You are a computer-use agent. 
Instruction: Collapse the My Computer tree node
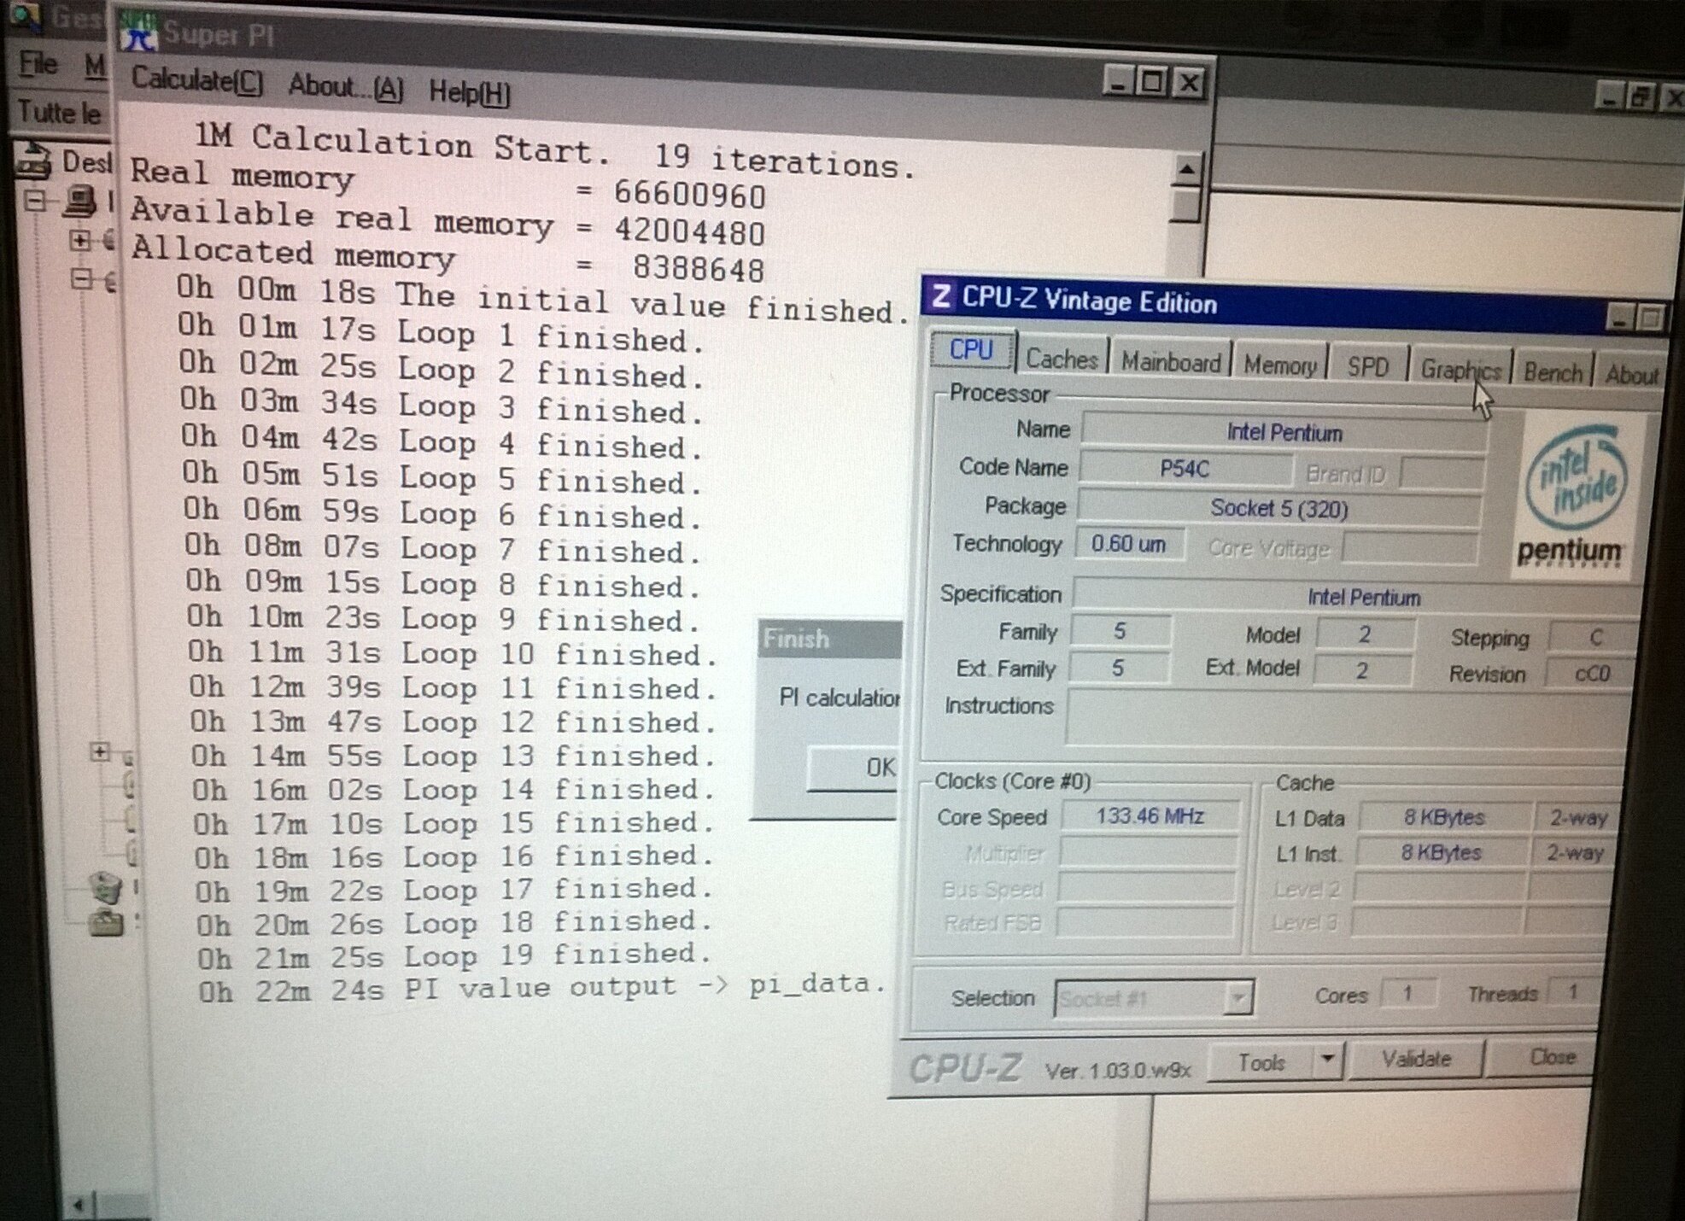tap(35, 202)
